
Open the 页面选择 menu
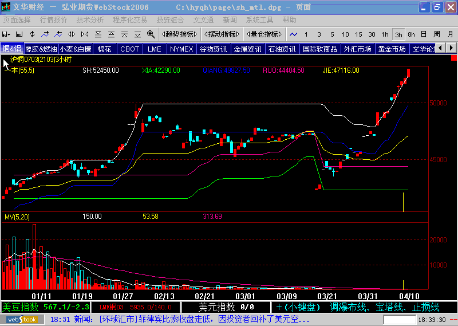tap(17, 20)
